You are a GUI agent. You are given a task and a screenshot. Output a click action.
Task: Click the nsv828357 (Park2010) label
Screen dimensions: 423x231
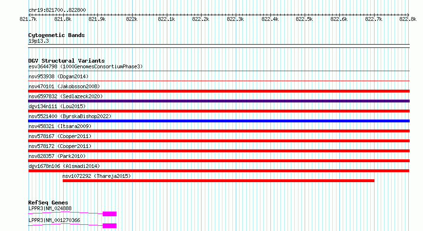click(x=57, y=156)
